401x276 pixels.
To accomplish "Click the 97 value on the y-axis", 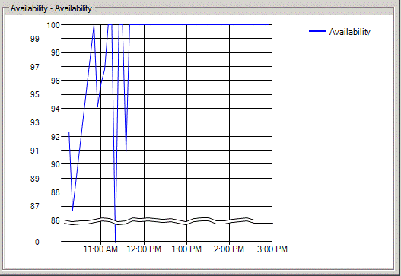I will coord(35,67).
